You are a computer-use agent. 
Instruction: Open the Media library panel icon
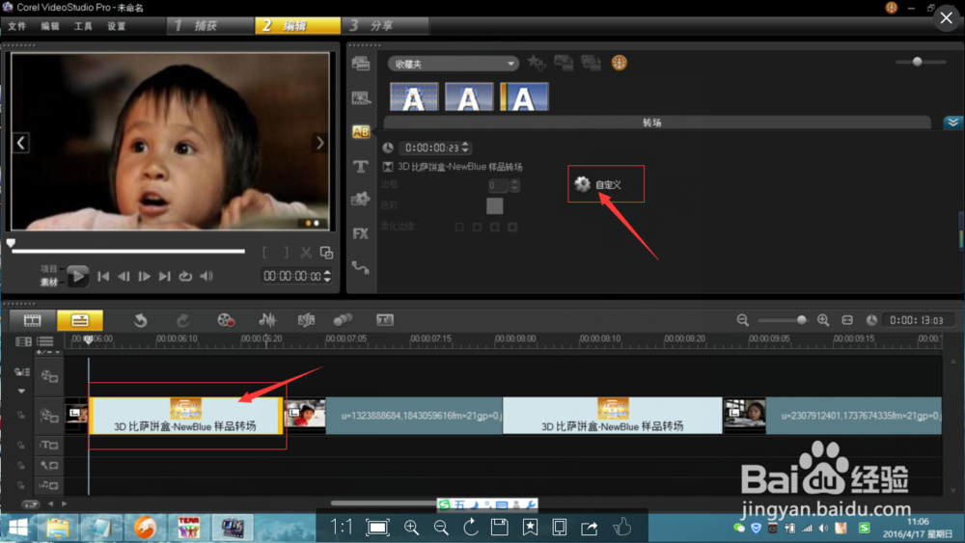tap(361, 64)
